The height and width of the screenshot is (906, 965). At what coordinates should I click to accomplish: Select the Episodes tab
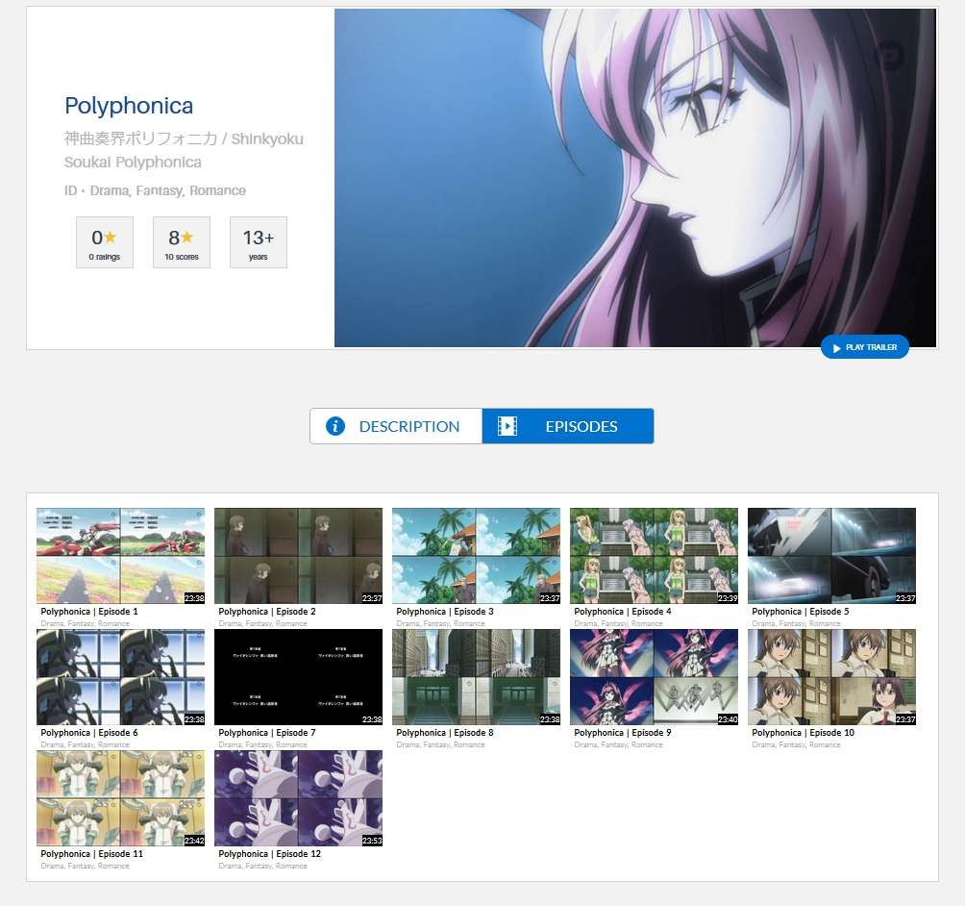click(x=568, y=426)
